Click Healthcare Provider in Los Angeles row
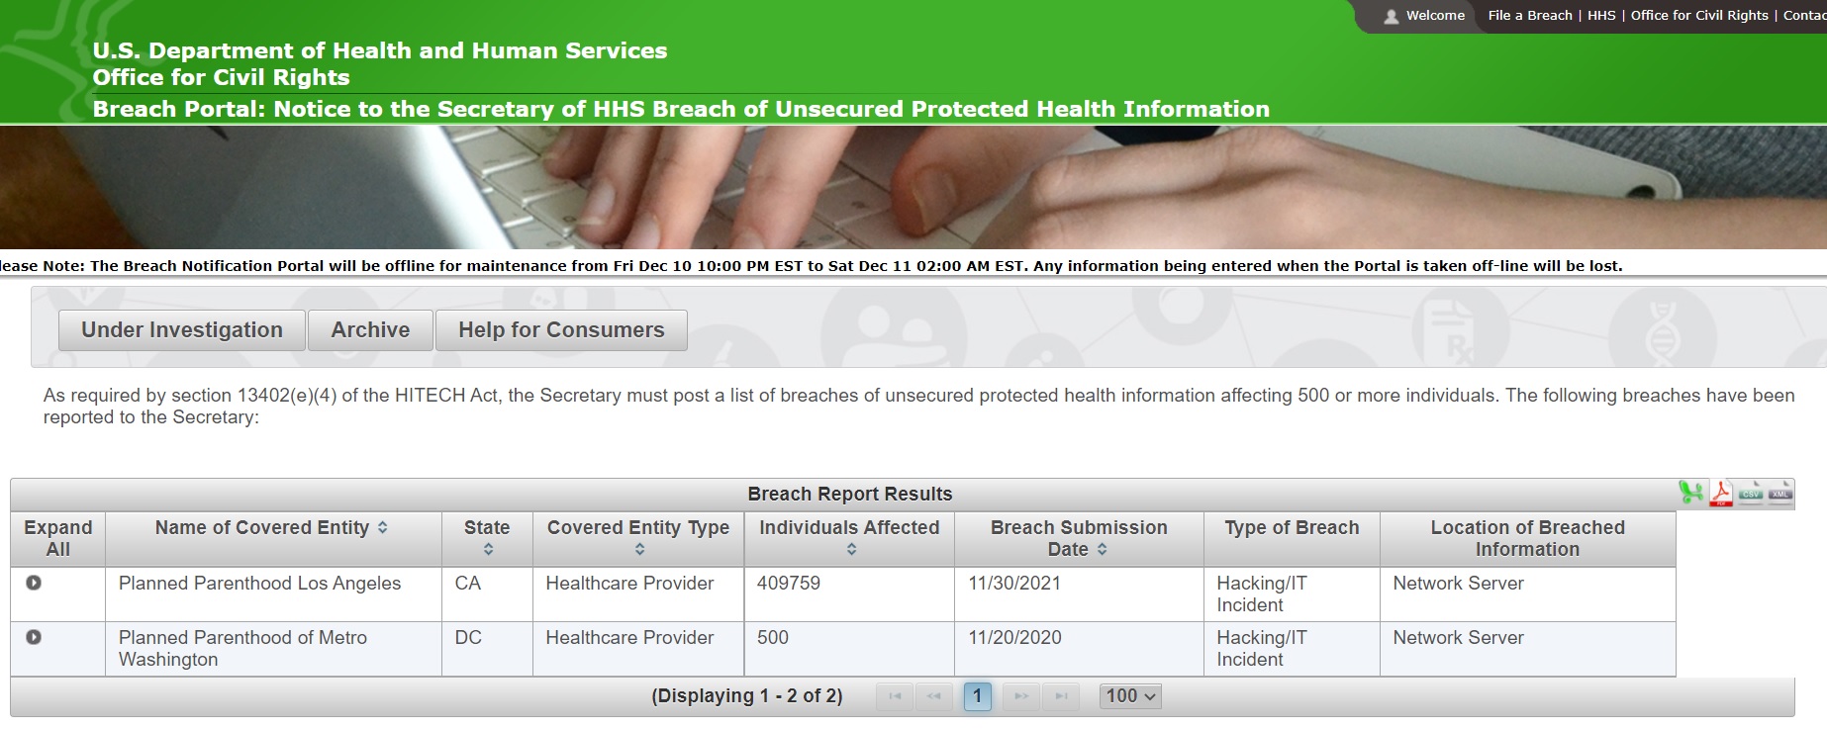This screenshot has height=730, width=1827. 629,584
